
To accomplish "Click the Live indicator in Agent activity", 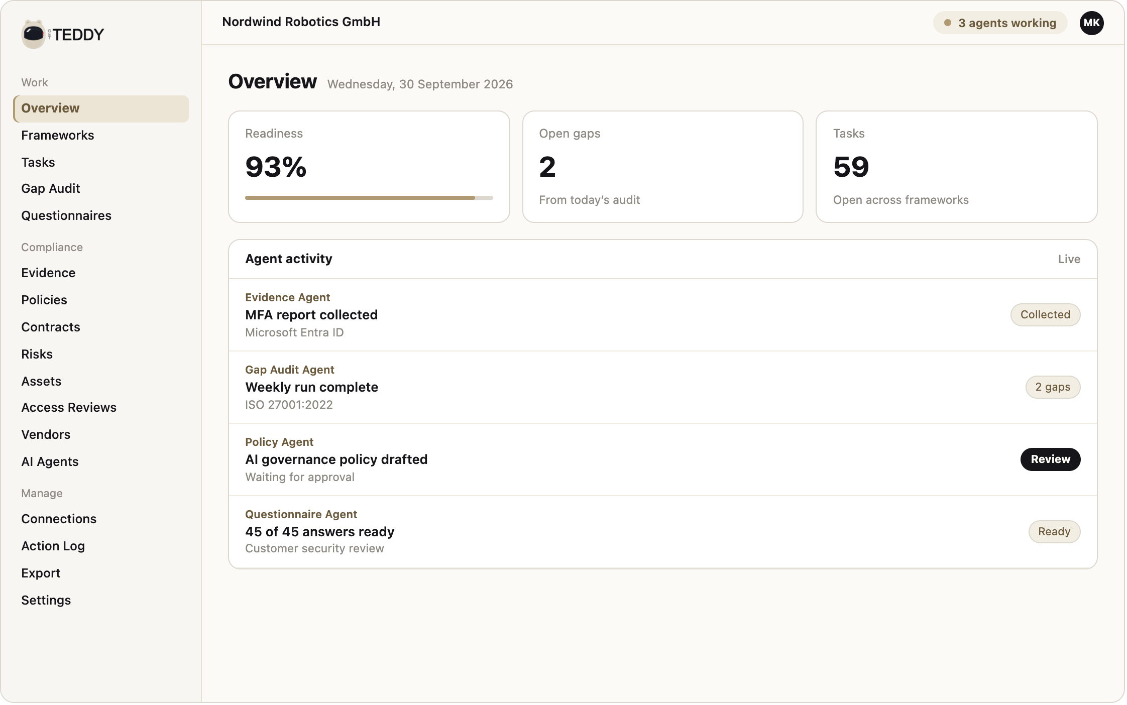I will [x=1069, y=259].
